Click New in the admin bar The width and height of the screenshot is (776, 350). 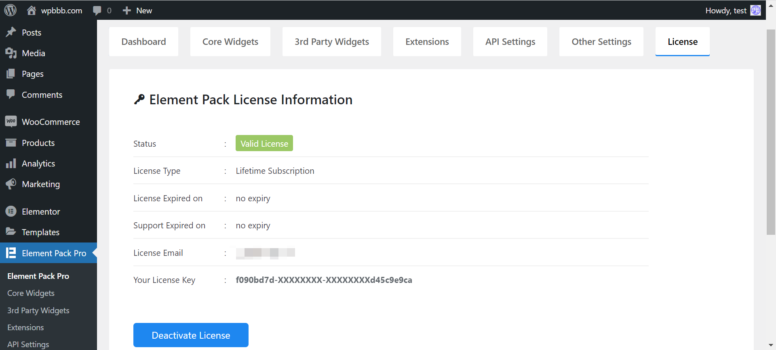click(x=144, y=11)
